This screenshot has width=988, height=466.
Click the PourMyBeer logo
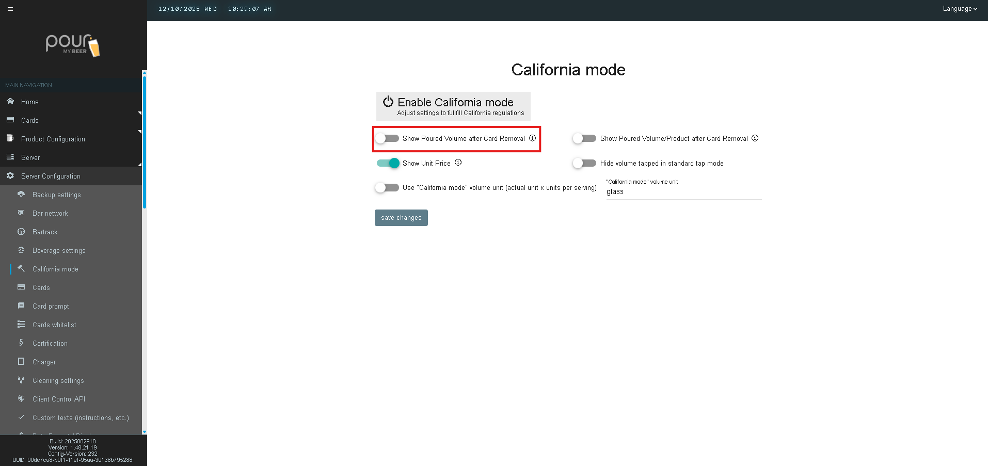(73, 45)
